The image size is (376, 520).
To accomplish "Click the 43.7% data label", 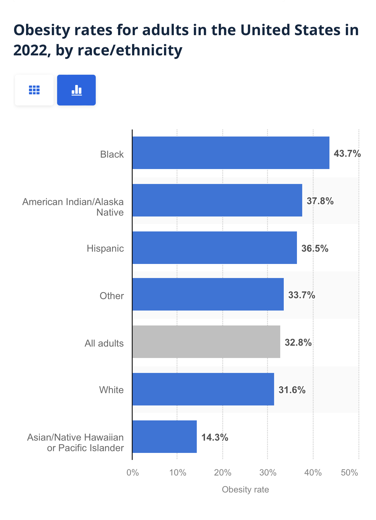I will [347, 153].
